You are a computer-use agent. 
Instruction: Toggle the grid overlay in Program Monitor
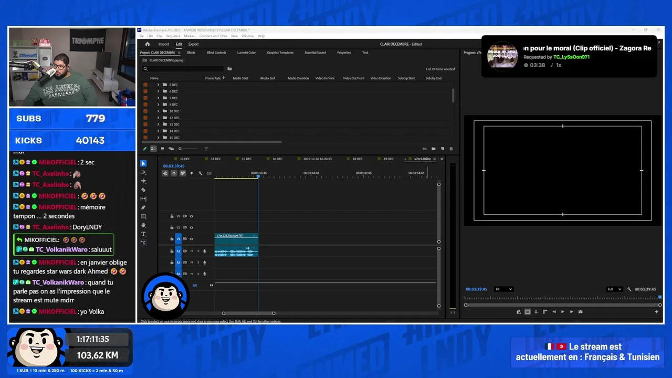coord(536,312)
